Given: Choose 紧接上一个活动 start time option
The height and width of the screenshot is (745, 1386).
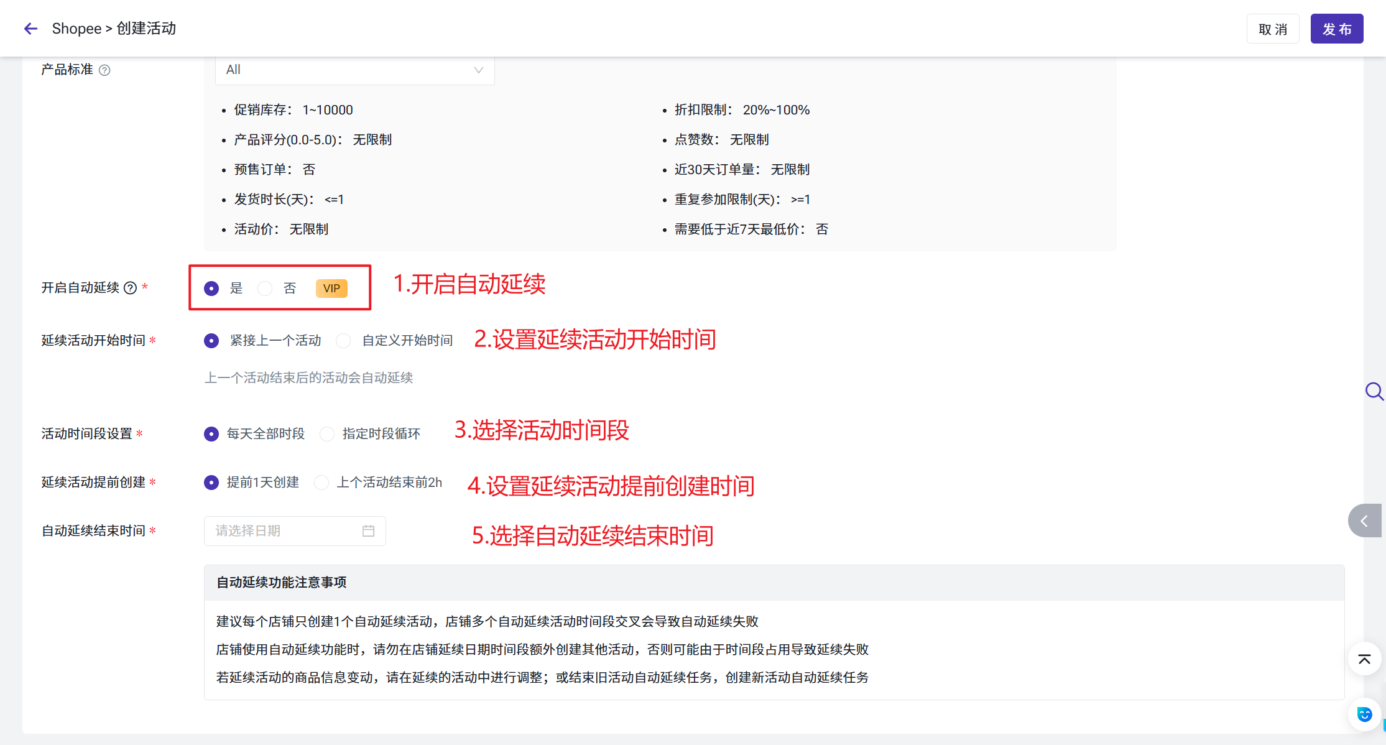Looking at the screenshot, I should pos(211,341).
